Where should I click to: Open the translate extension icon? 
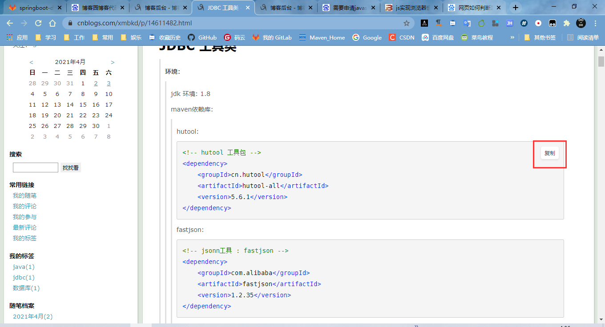click(467, 23)
